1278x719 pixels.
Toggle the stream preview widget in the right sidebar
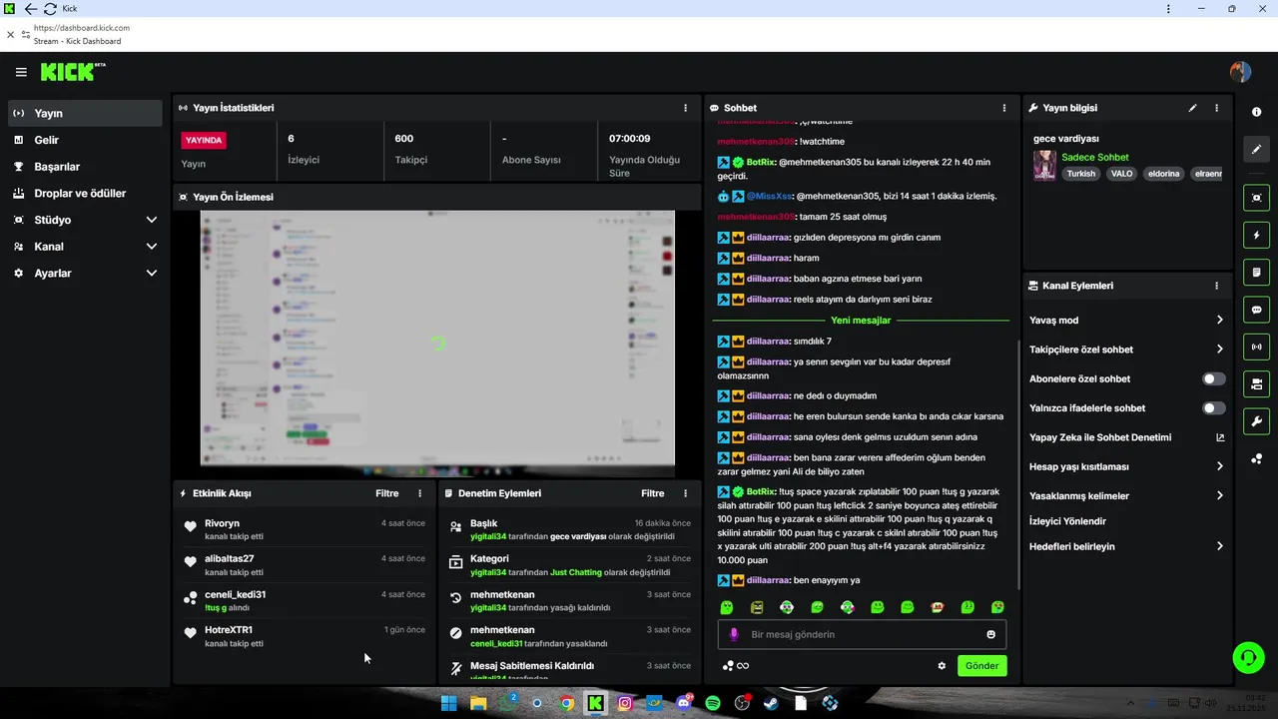[x=1256, y=198]
